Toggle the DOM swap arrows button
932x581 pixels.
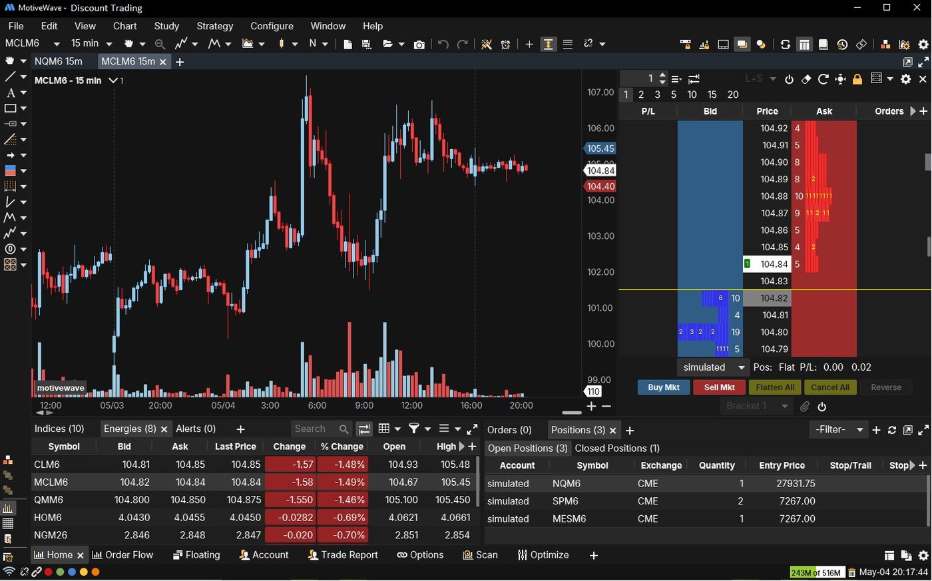(694, 79)
